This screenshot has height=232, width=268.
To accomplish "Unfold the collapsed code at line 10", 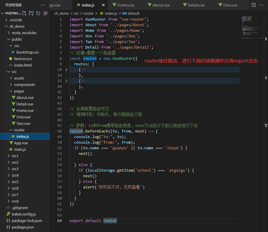I will pos(67,70).
